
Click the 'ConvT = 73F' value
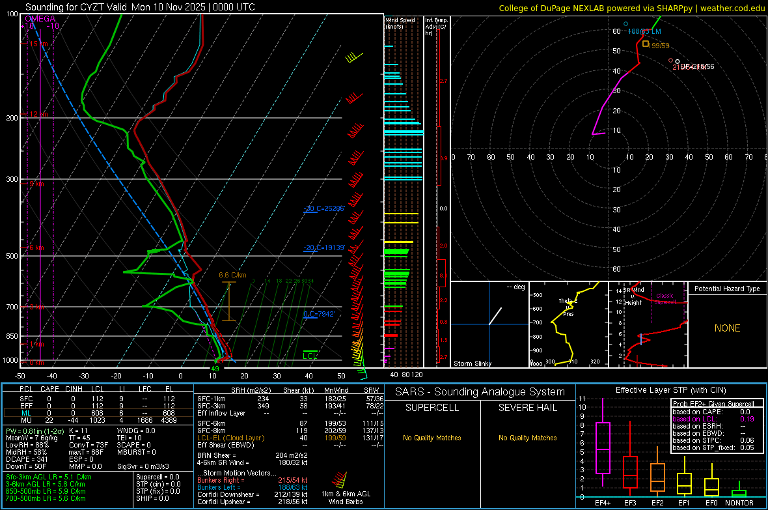pyautogui.click(x=89, y=445)
